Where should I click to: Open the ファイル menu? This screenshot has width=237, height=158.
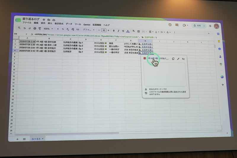[27, 23]
